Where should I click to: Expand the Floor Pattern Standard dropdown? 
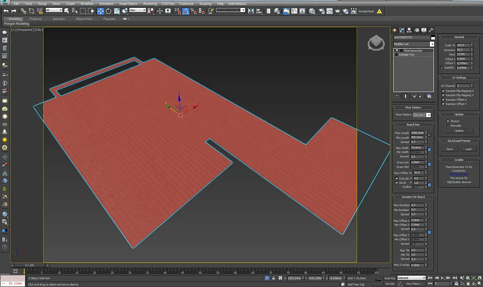[428, 115]
